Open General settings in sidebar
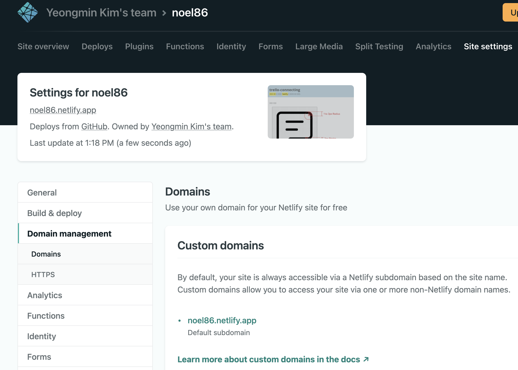518x370 pixels. tap(42, 193)
